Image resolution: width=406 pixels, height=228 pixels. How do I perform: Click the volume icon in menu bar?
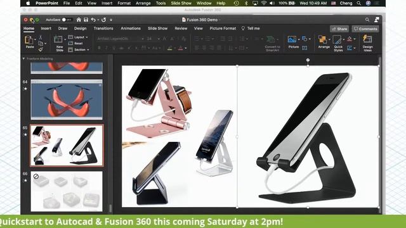[x=272, y=3]
